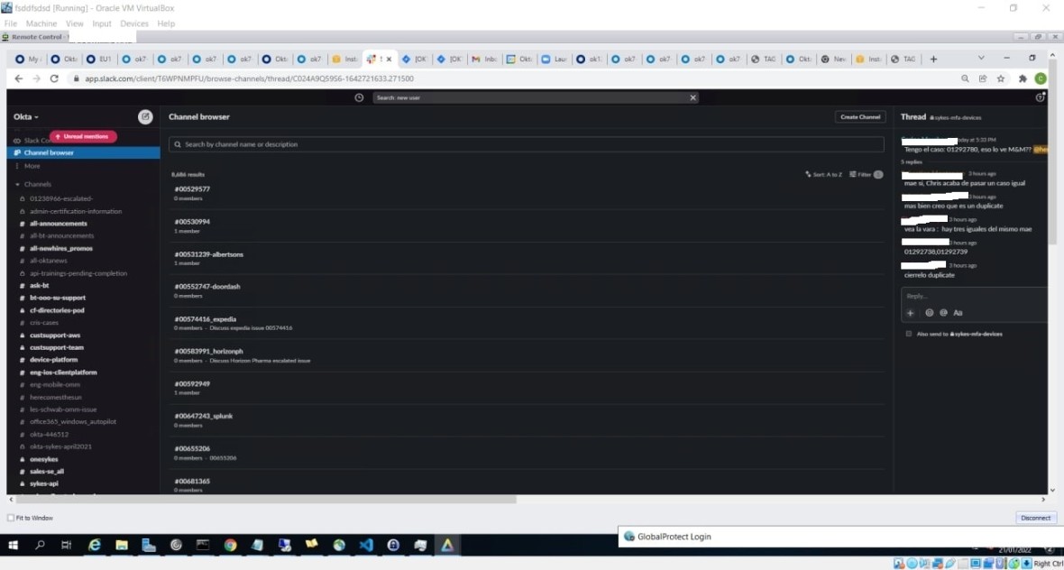1064x570 pixels.
Task: Open File Explorer from the taskbar
Action: pyautogui.click(x=122, y=544)
